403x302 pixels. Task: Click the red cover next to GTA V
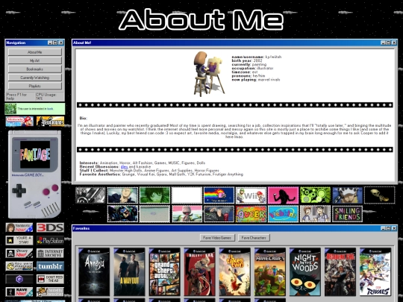[200, 272]
